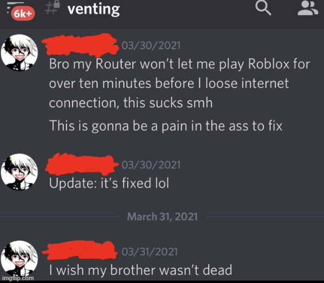Click the 03/31/2021 message timestamp

pyautogui.click(x=150, y=251)
